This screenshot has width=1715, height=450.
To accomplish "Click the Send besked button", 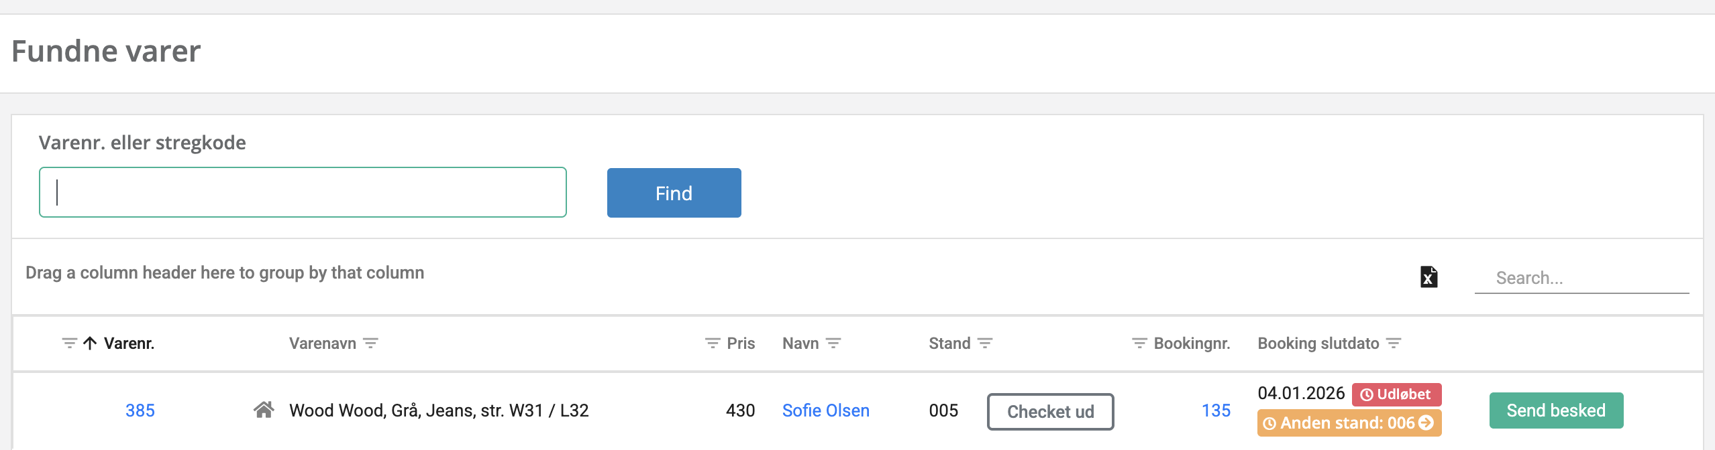I will coord(1556,410).
